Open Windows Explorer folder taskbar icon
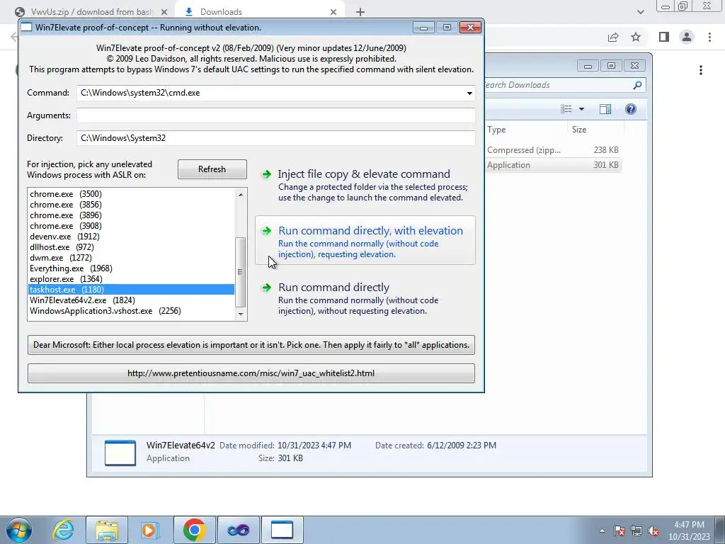Image resolution: width=725 pixels, height=544 pixels. click(108, 530)
